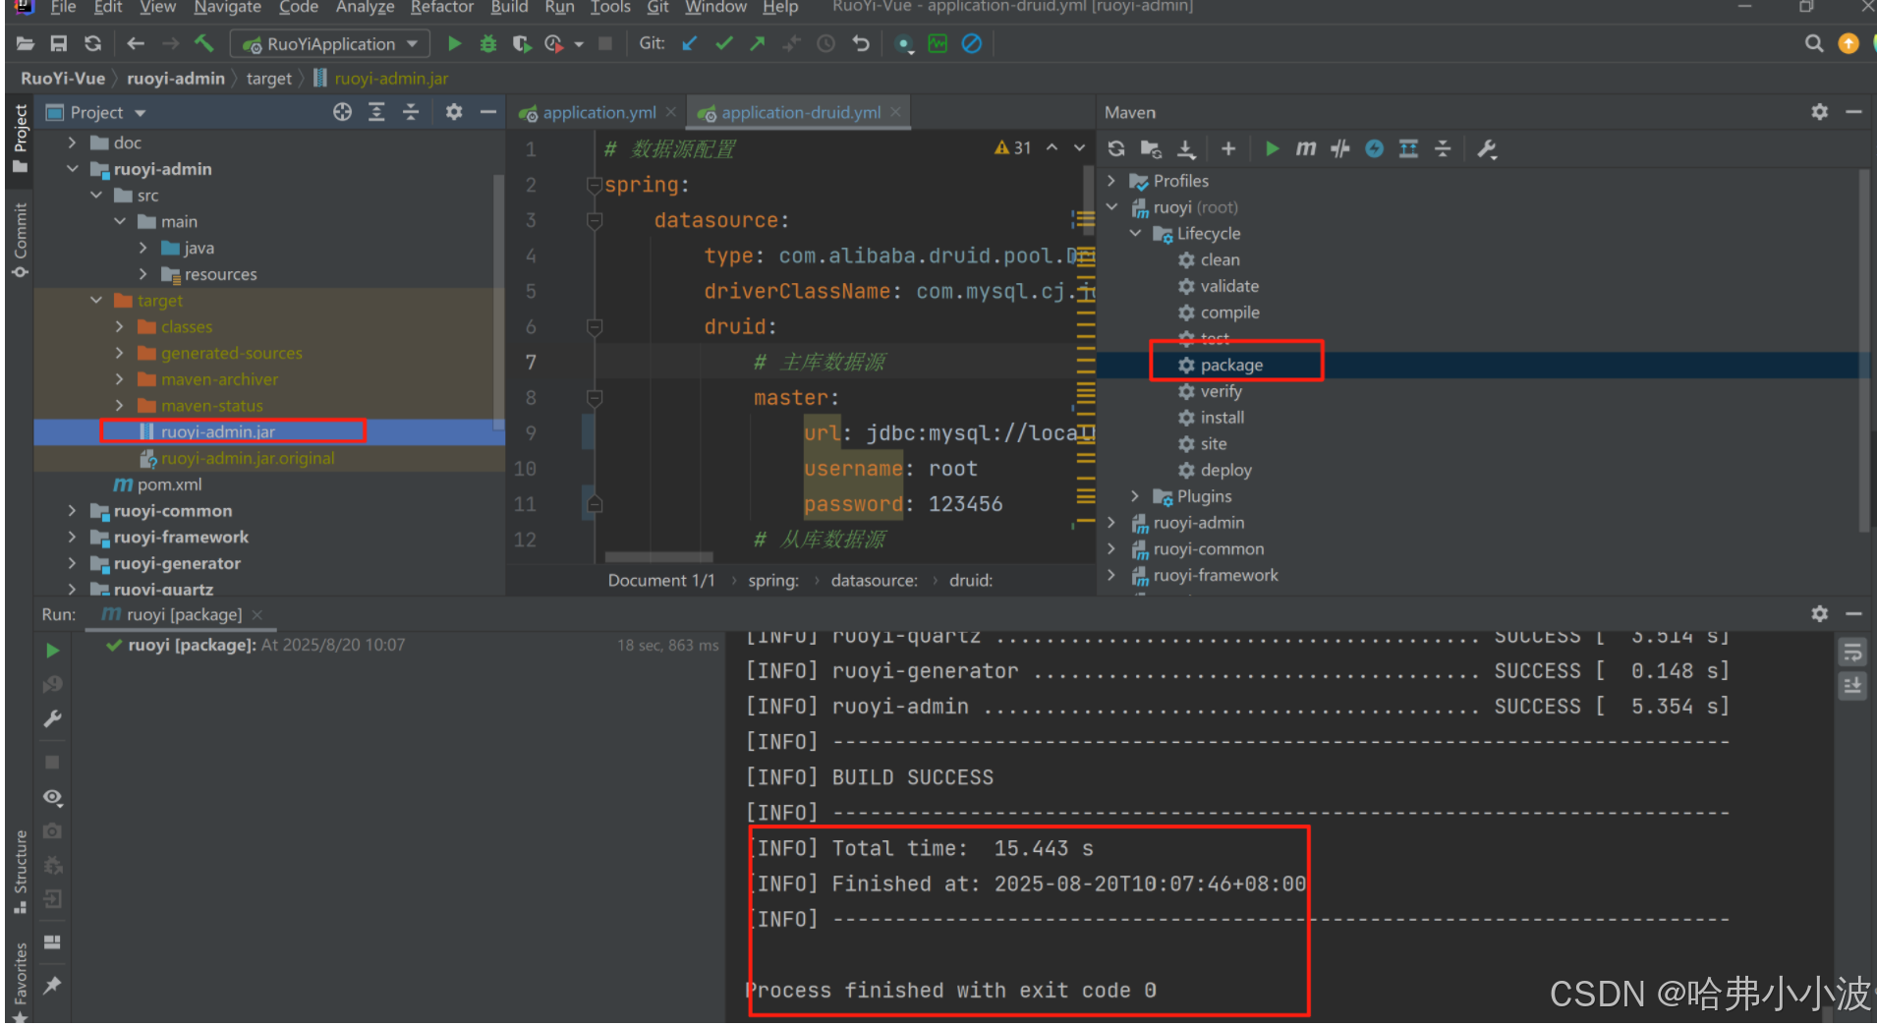The image size is (1877, 1026).
Task: Open the Project tool window side tab
Action: coord(20,138)
